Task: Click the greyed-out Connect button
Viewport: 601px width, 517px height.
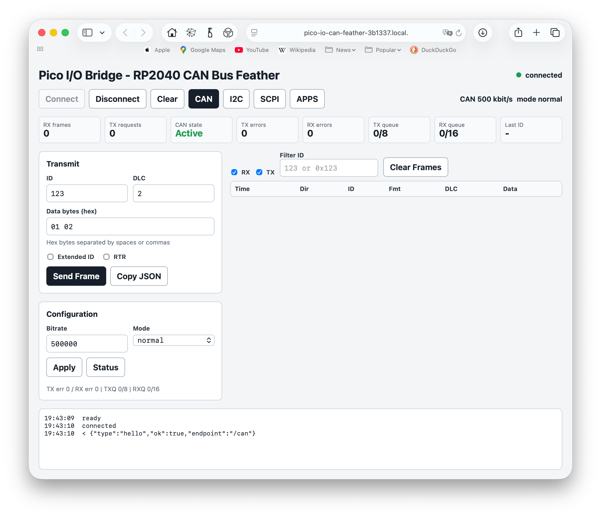Action: 62,99
